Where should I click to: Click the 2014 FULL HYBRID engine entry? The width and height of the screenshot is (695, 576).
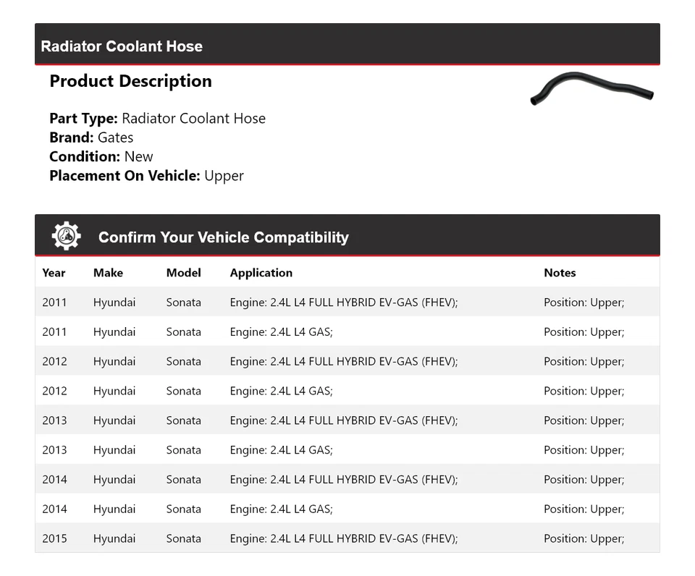tap(344, 480)
